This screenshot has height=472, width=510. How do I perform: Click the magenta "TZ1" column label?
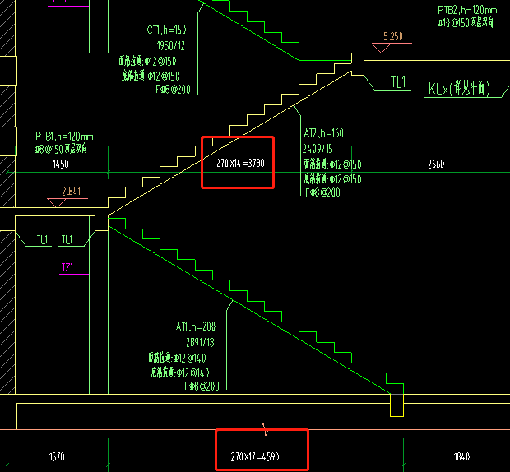67,267
